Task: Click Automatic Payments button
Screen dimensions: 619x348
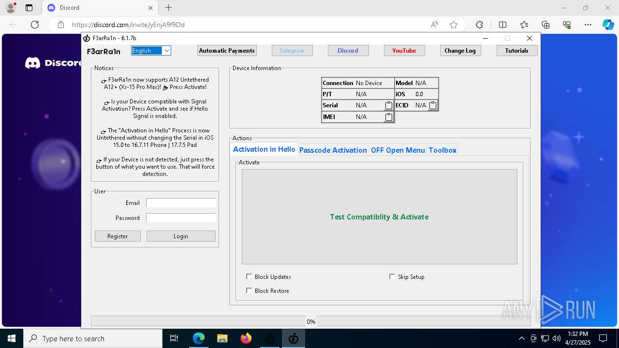Action: click(227, 51)
